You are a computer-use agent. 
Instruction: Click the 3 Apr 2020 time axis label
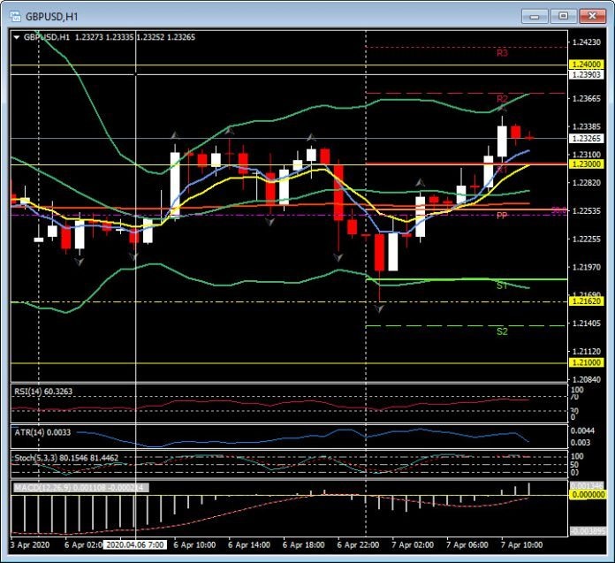[30, 545]
